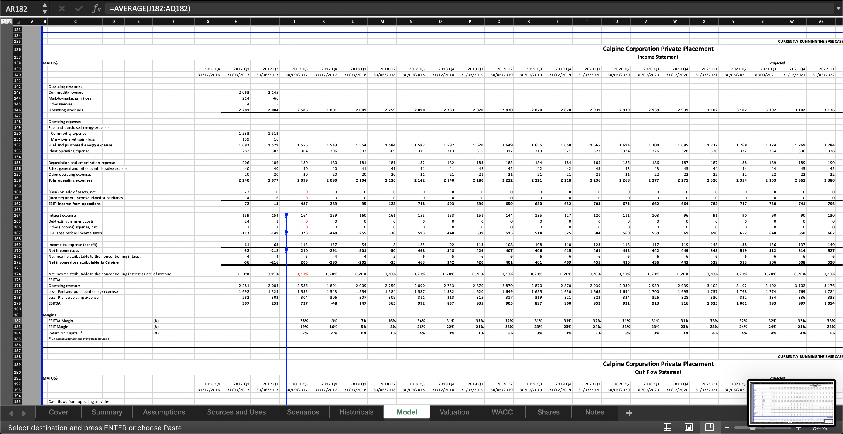Select row header 182

[x=17, y=321]
